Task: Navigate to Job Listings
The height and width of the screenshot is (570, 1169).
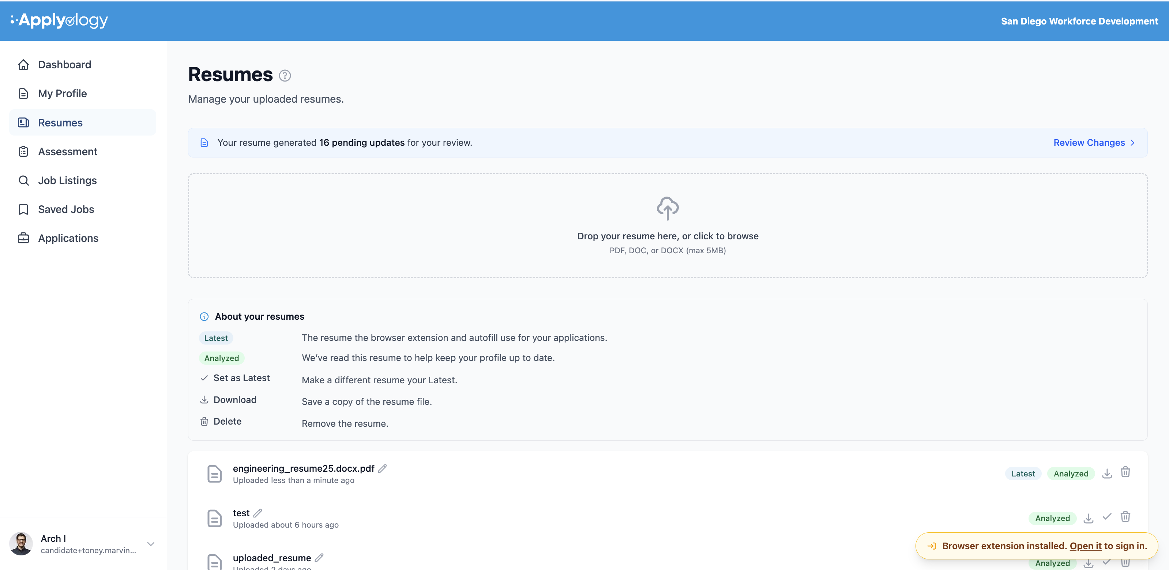Action: coord(83,180)
